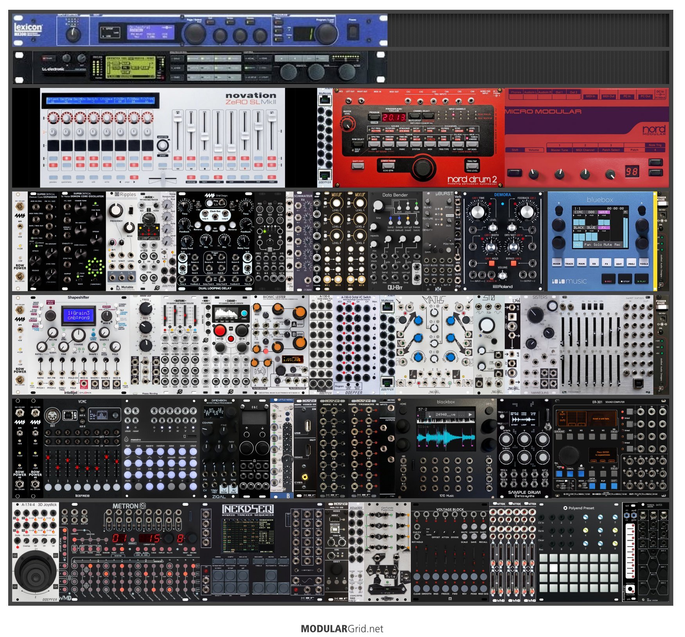Click the METRON logo text
This screenshot has width=685, height=637.
click(x=125, y=506)
